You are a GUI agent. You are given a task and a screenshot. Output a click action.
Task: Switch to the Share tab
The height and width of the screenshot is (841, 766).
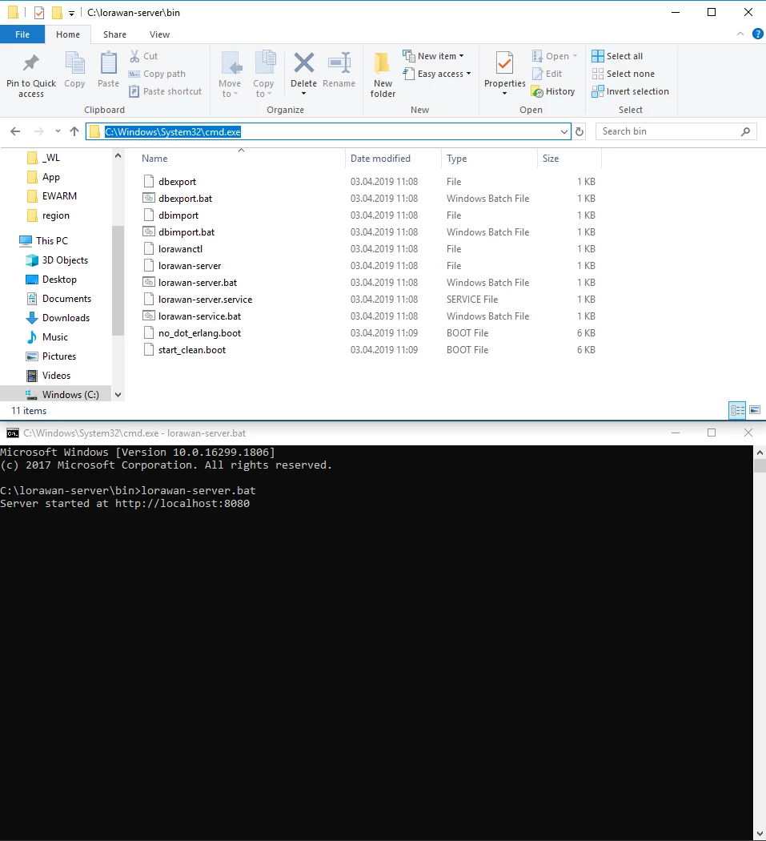click(114, 34)
